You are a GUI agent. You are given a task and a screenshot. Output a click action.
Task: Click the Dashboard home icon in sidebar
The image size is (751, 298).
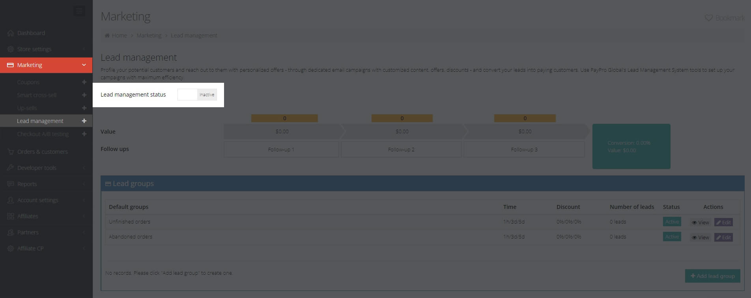(11, 33)
